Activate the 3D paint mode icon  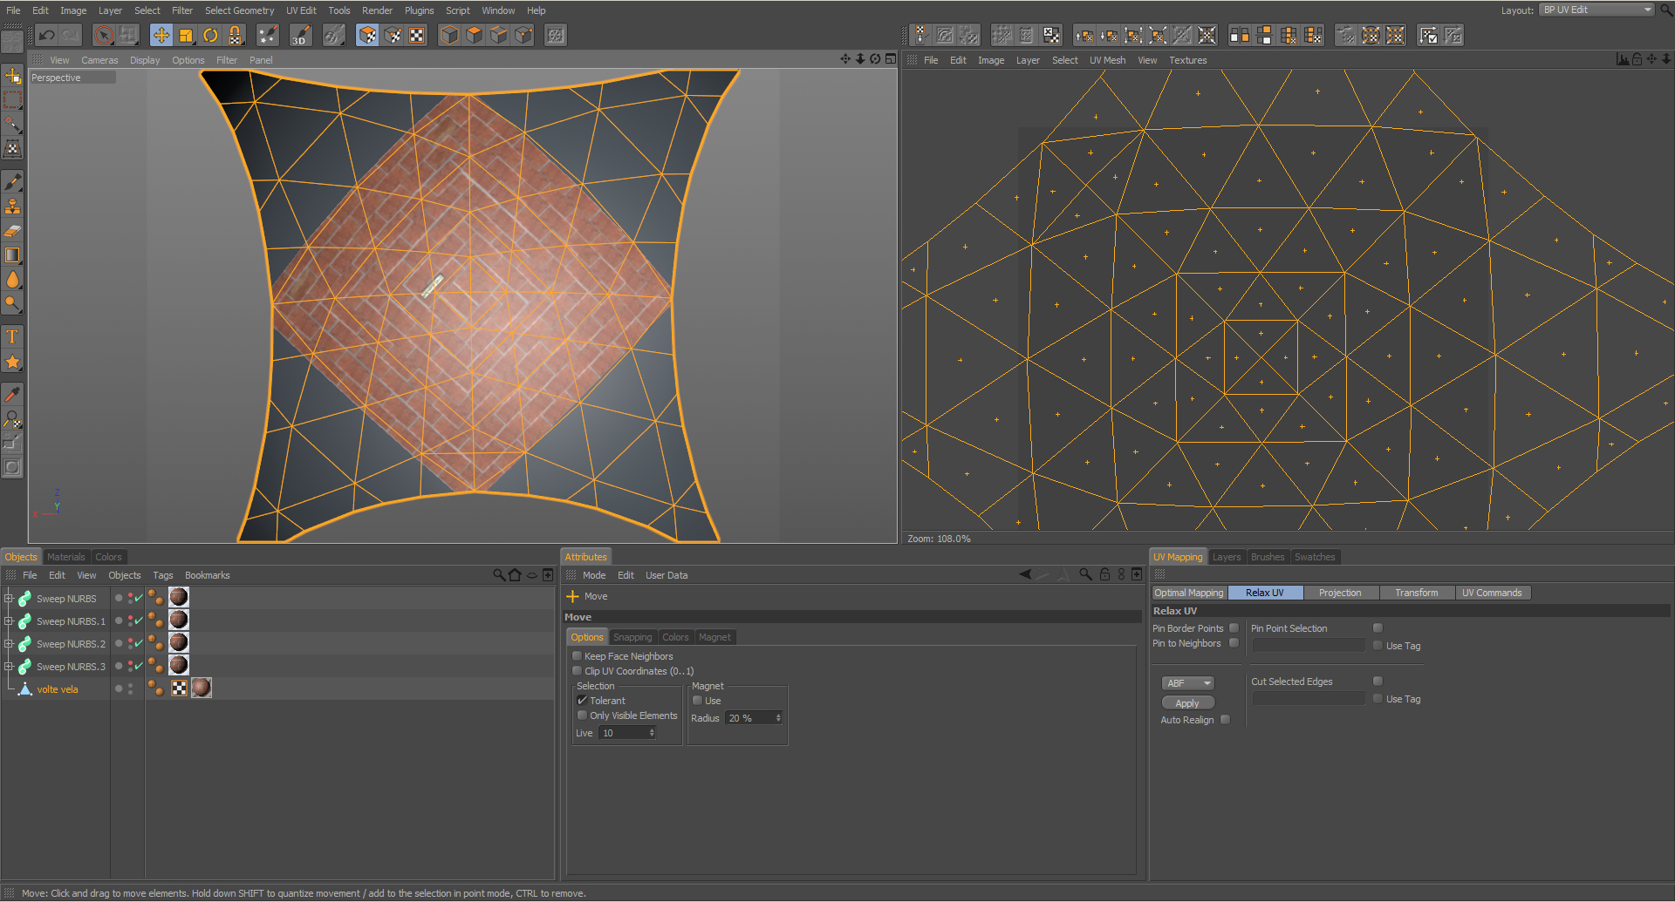(x=300, y=35)
